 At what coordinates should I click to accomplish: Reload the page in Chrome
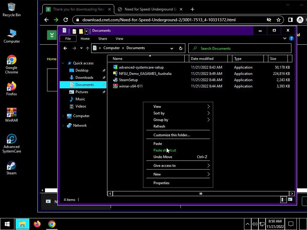point(66,20)
